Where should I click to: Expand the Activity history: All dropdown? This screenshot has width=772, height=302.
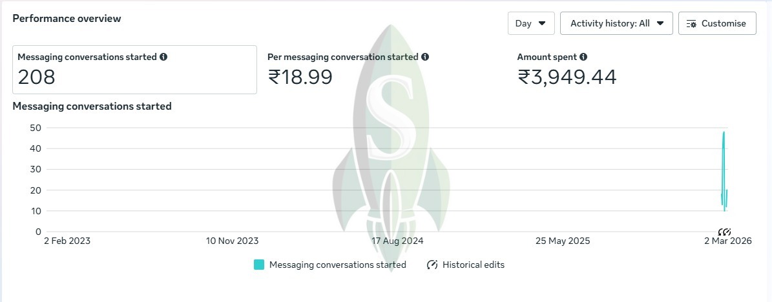pyautogui.click(x=616, y=23)
